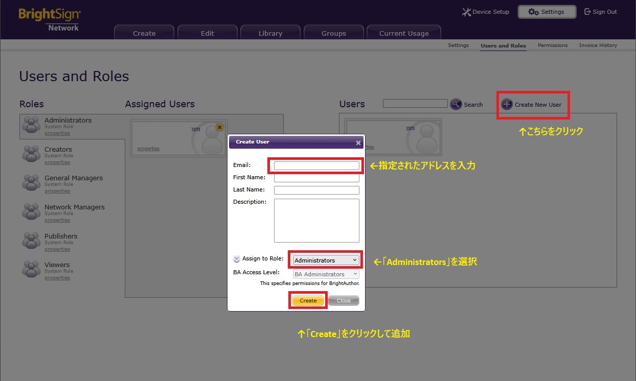Viewport: 636px width, 381px height.
Task: Go to the Permissions submenu
Action: 553,45
